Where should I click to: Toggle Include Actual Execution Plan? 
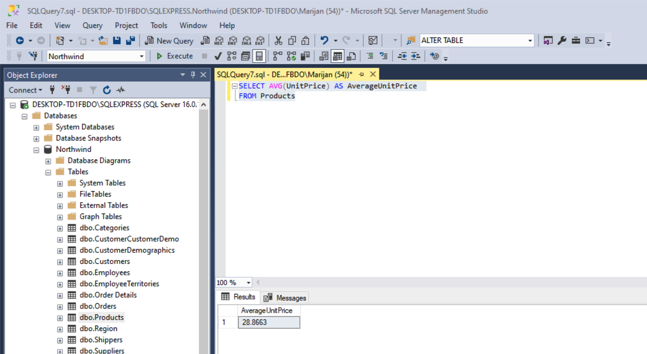tap(277, 56)
